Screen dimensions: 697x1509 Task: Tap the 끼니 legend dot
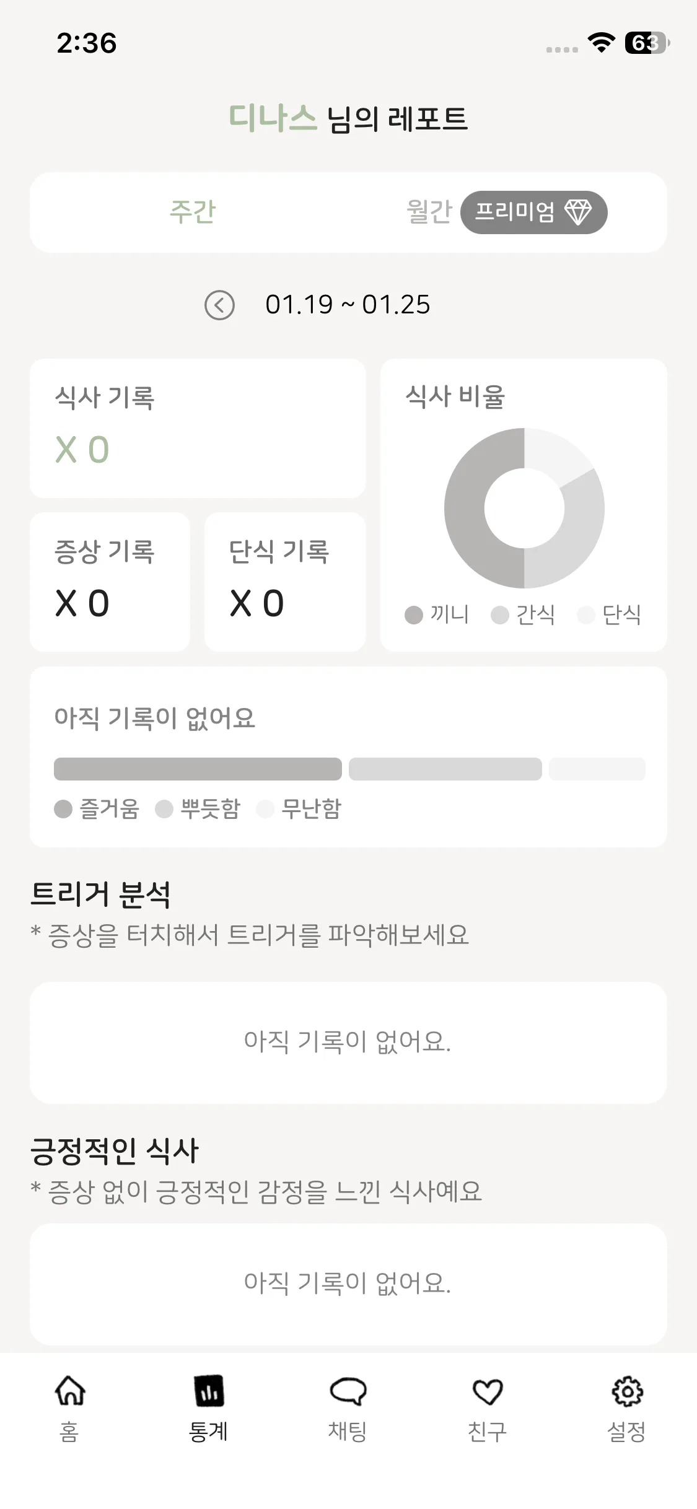(413, 615)
